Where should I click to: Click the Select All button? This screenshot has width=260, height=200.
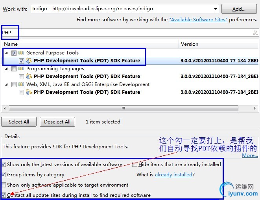point(19,122)
